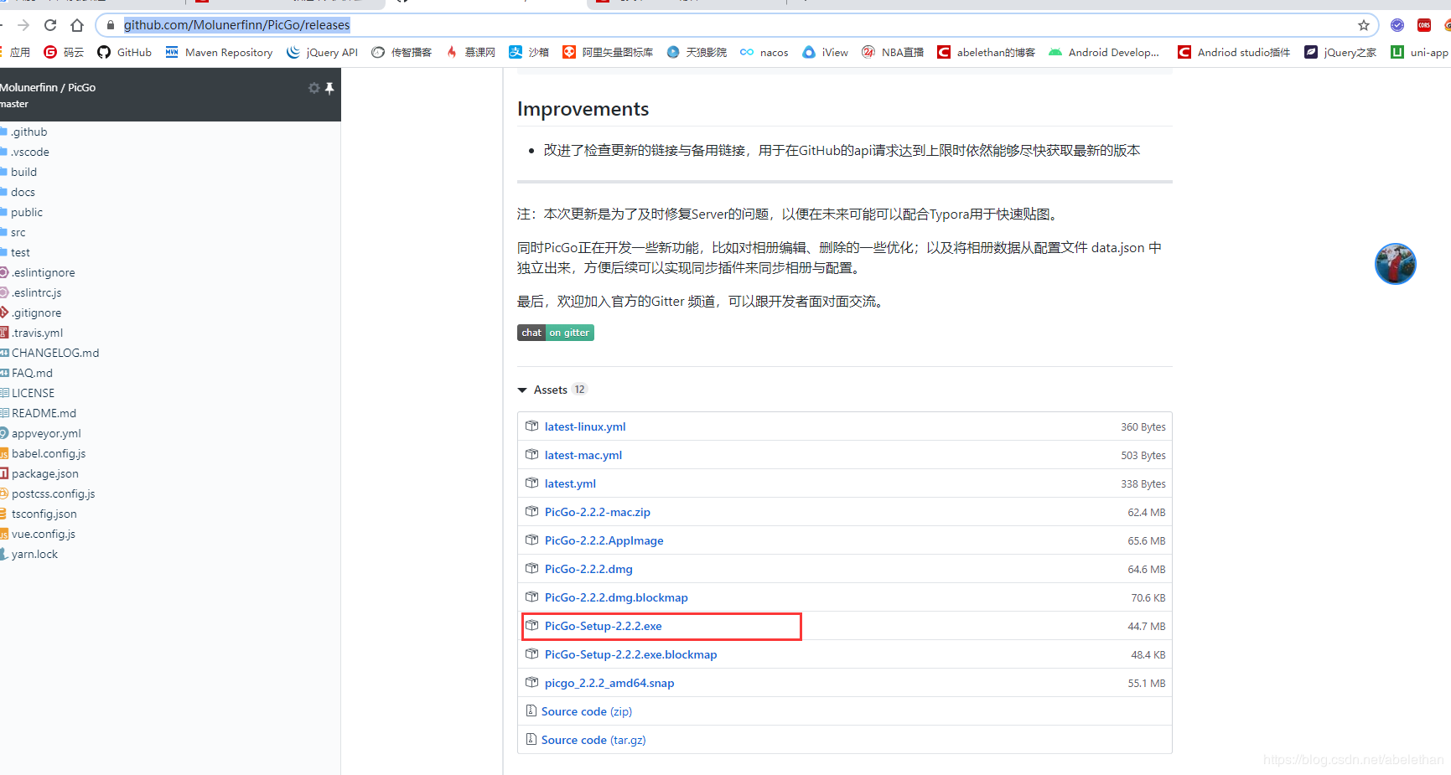Image resolution: width=1451 pixels, height=775 pixels.
Task: Open the 码云 bookmark
Action: pyautogui.click(x=64, y=52)
